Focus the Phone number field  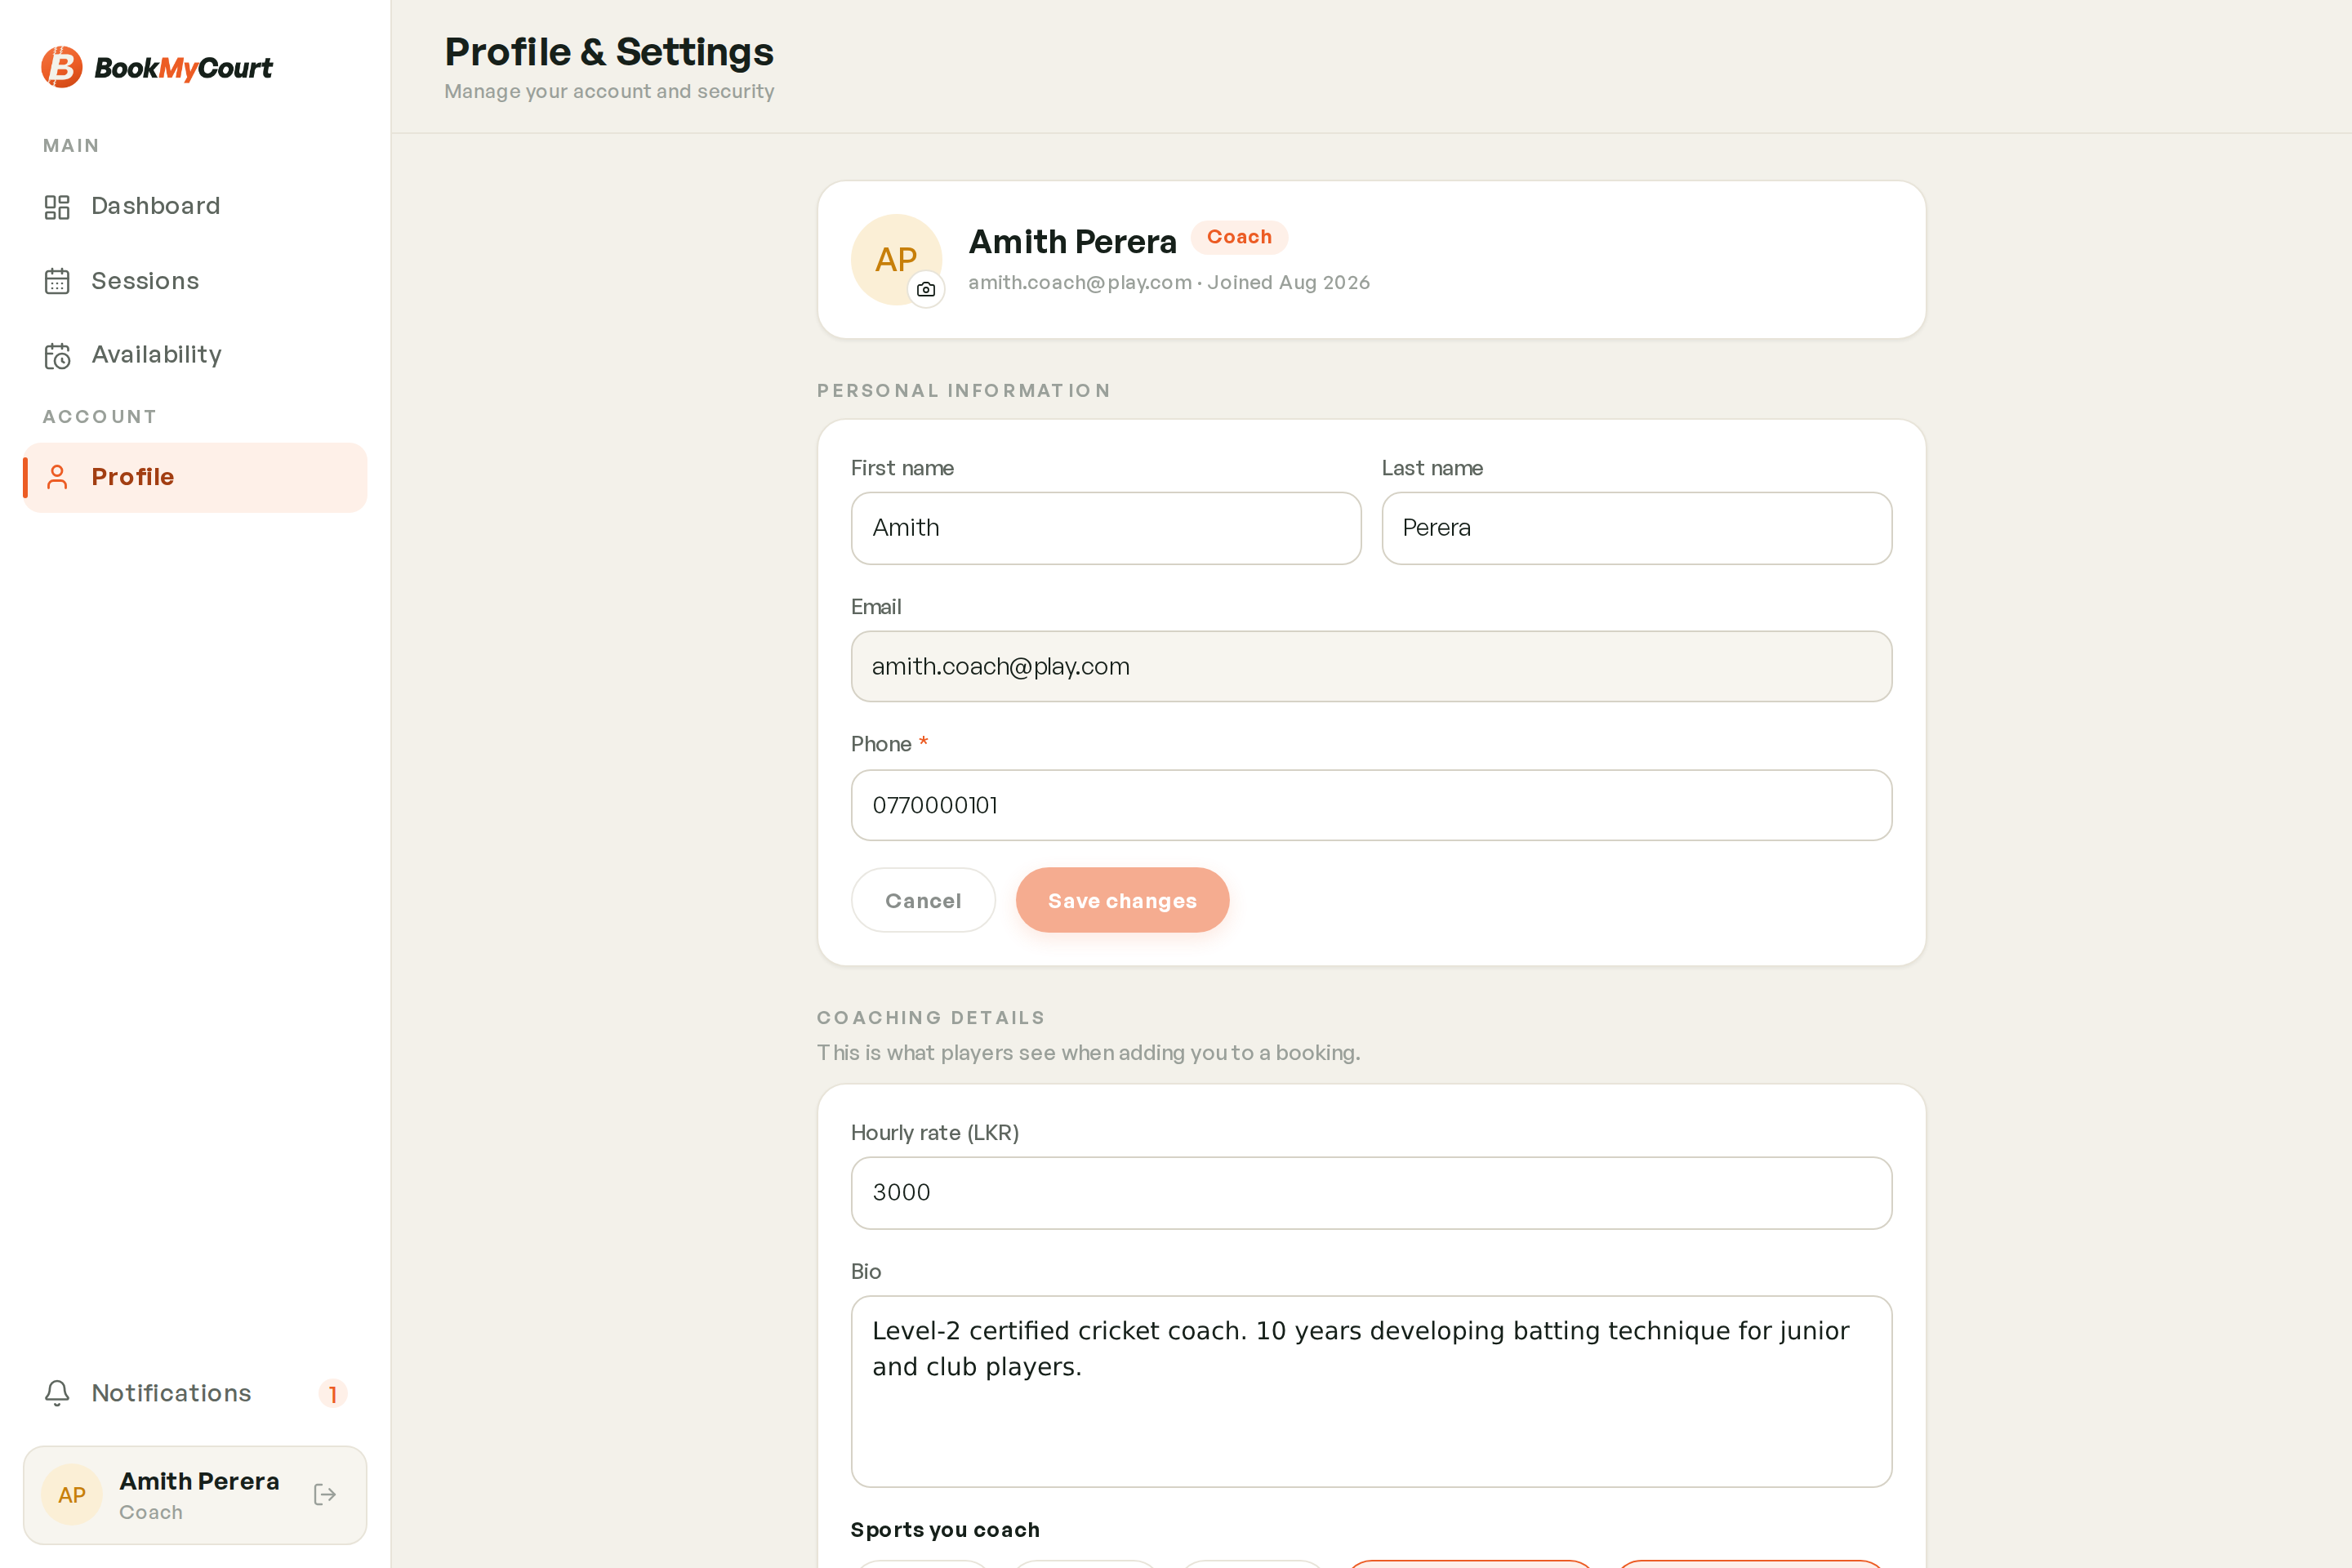[1371, 805]
